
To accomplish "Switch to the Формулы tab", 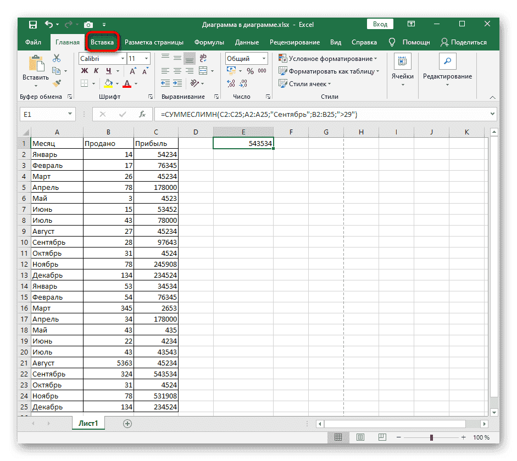I will 209,42.
